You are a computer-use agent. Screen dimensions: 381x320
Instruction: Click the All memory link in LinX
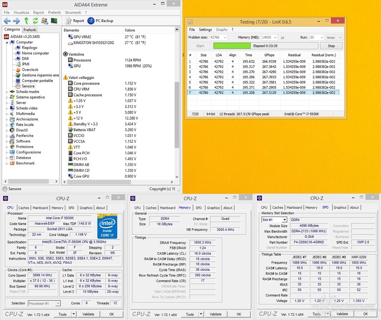tap(282, 38)
